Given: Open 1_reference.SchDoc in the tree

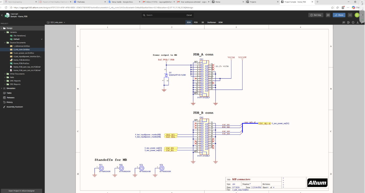Looking at the screenshot, I should click(22, 46).
